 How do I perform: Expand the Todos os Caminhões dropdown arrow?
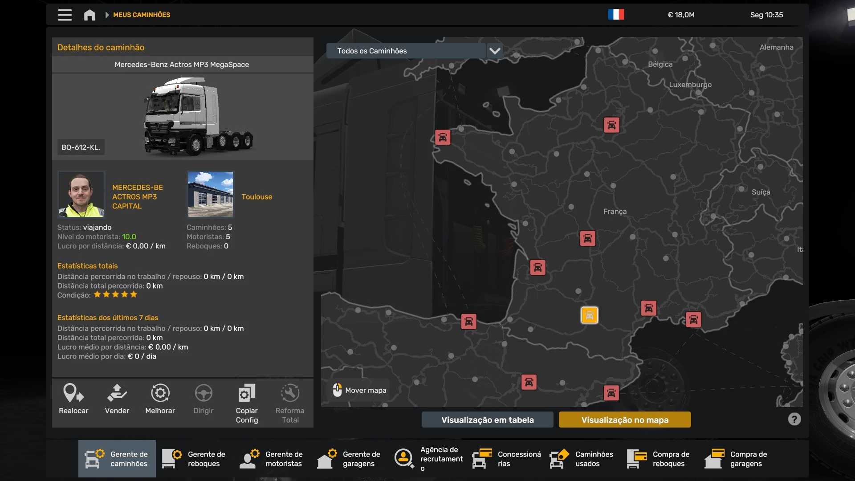[x=495, y=51]
